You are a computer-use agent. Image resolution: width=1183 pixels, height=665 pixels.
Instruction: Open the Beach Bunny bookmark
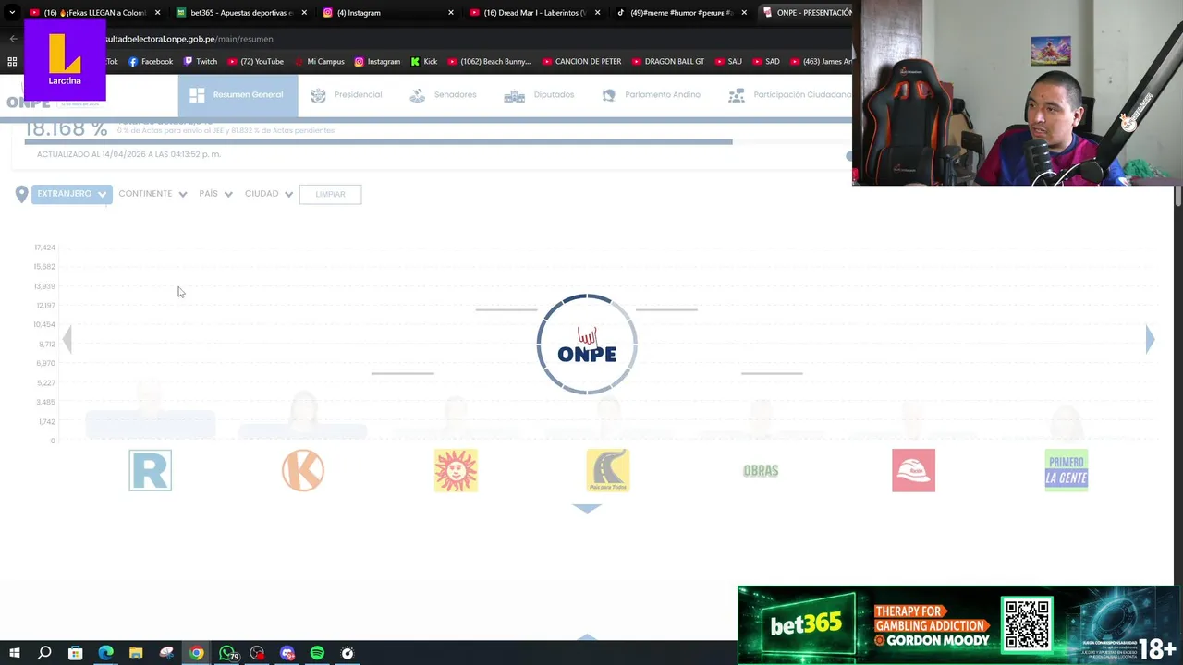[489, 62]
